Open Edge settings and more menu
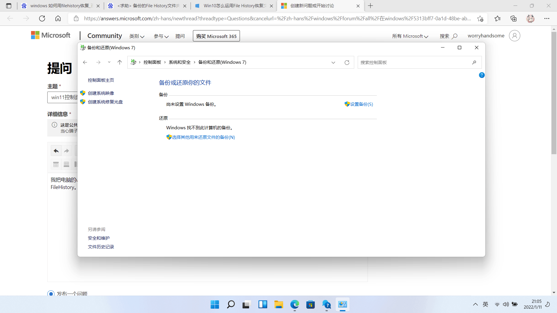 [547, 19]
